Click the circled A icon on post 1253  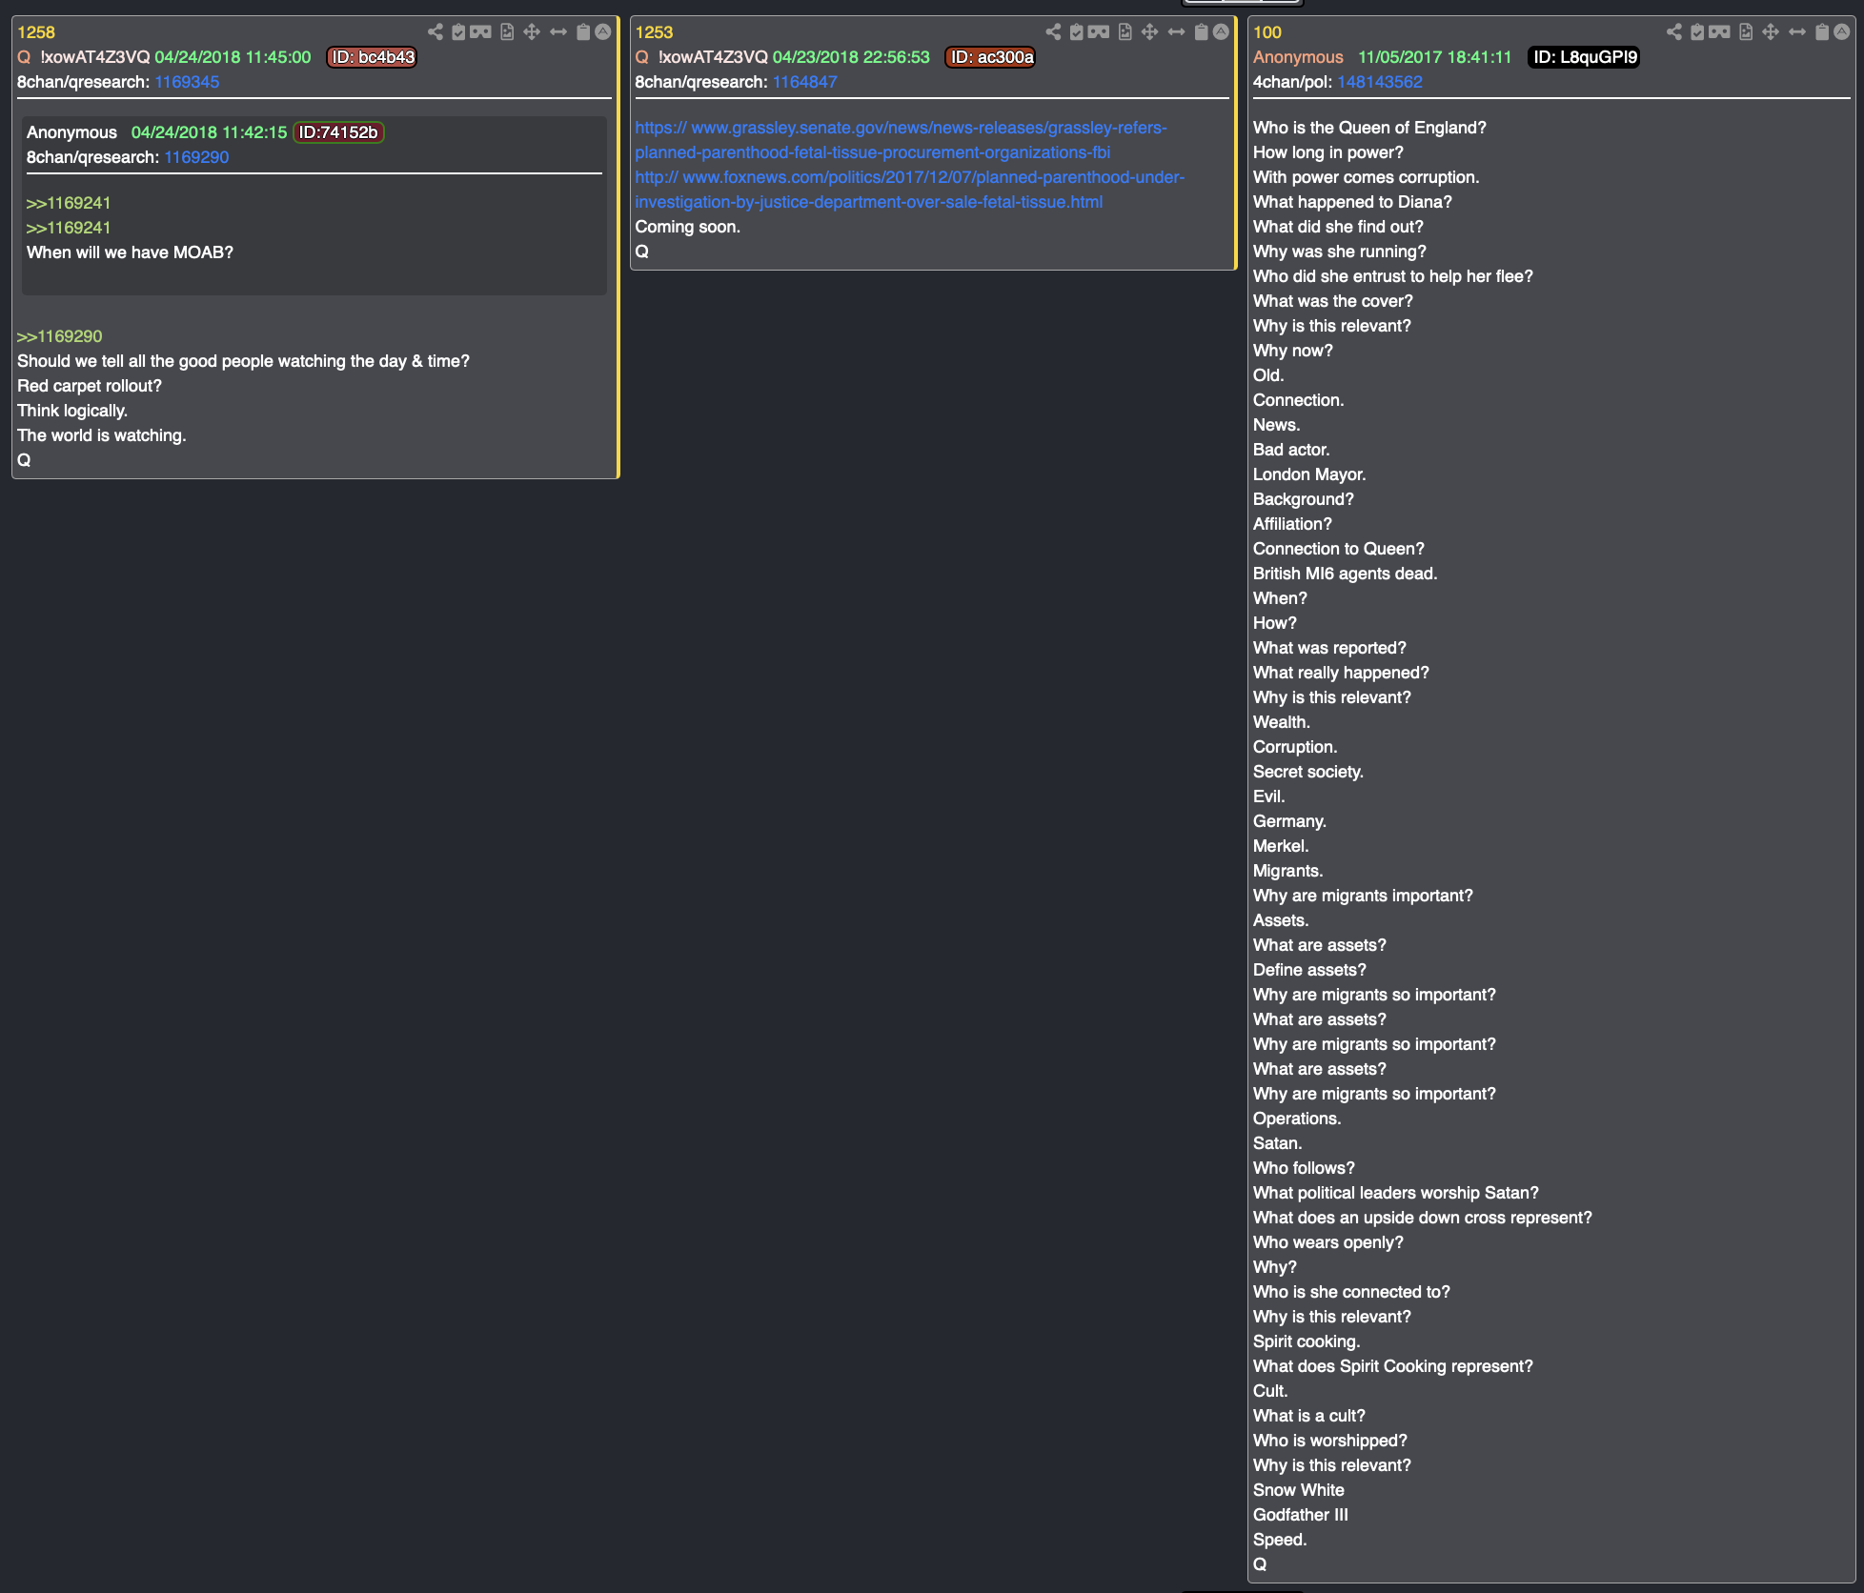[x=1221, y=32]
